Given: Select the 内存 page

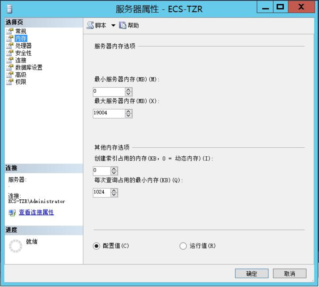Looking at the screenshot, I should (21, 38).
